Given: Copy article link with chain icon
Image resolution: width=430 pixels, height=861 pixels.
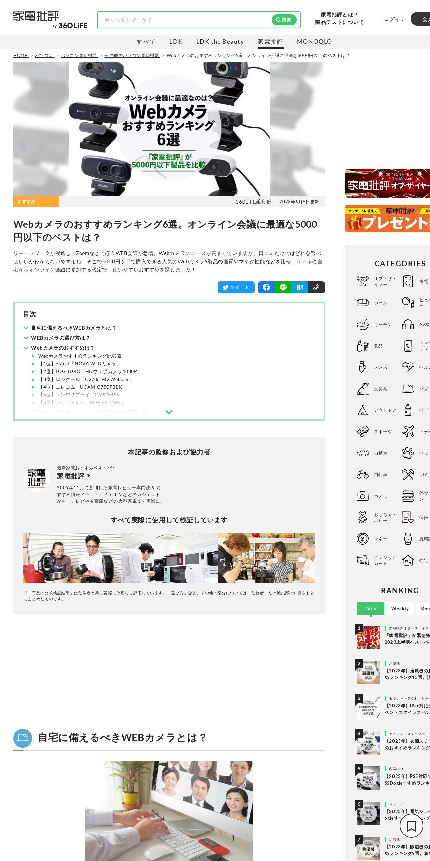Looking at the screenshot, I should coord(316,287).
